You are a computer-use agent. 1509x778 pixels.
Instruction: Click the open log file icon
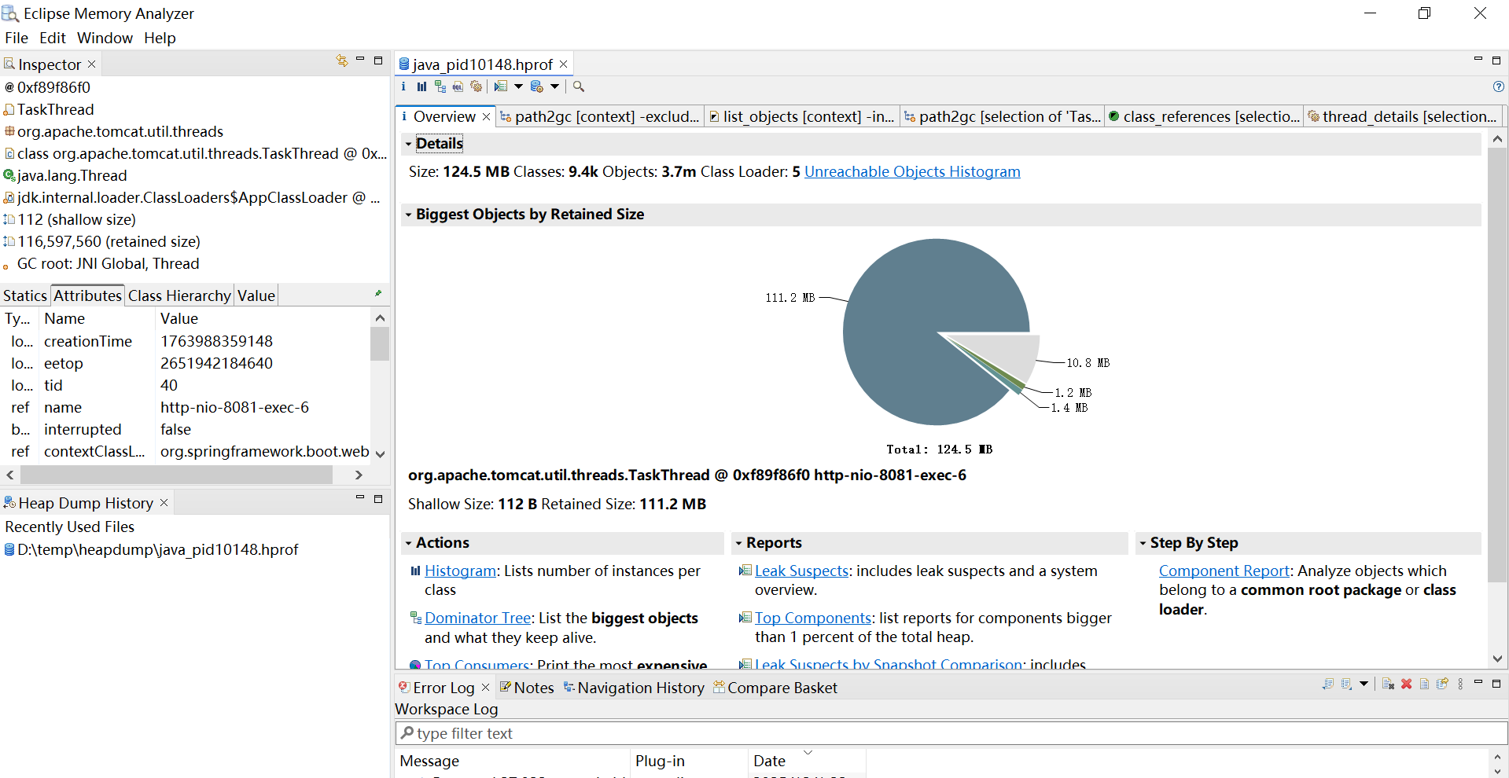1424,684
